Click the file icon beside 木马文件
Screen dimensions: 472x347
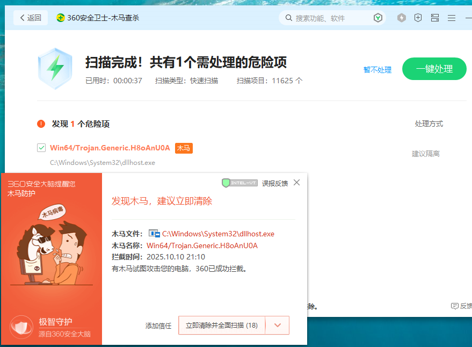click(154, 234)
